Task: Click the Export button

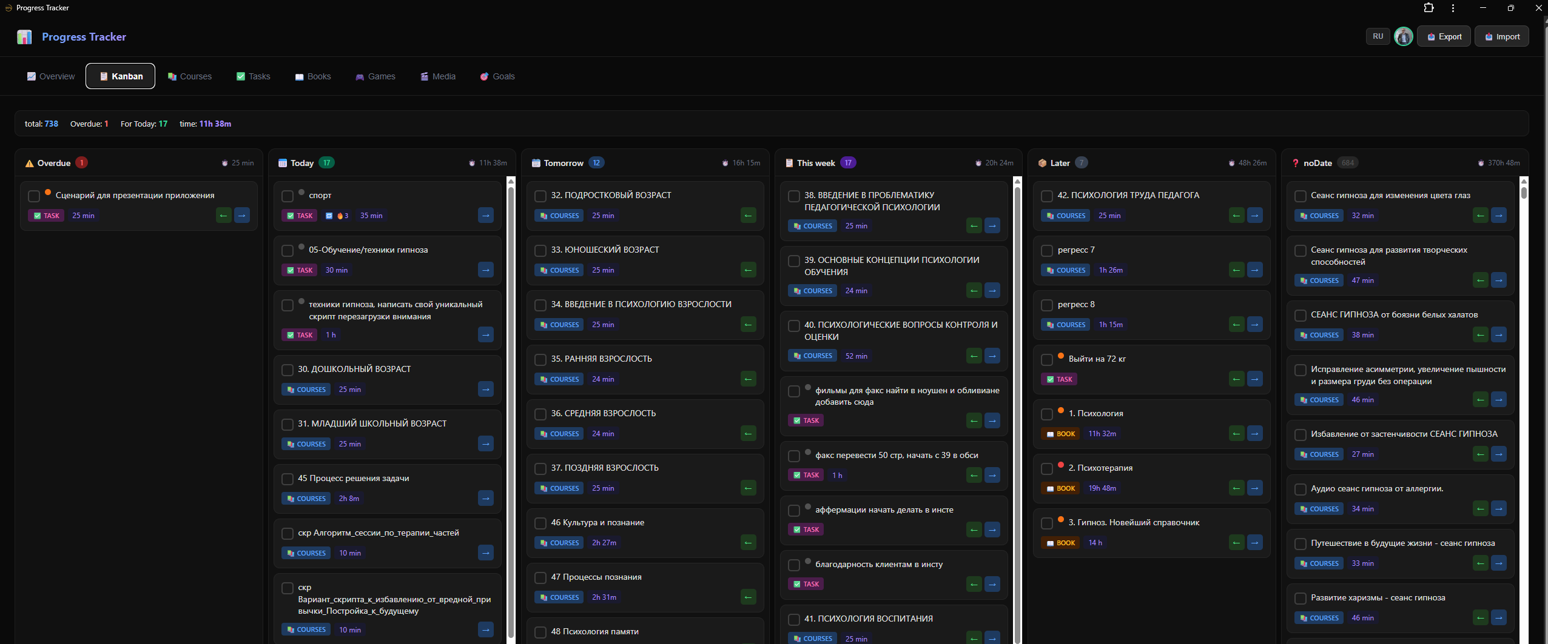Action: point(1443,36)
